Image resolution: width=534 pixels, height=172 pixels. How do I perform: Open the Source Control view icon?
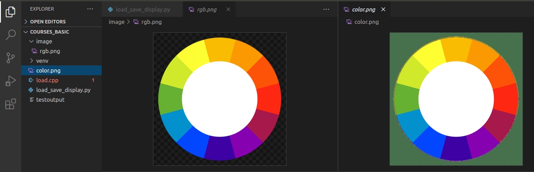(x=11, y=58)
